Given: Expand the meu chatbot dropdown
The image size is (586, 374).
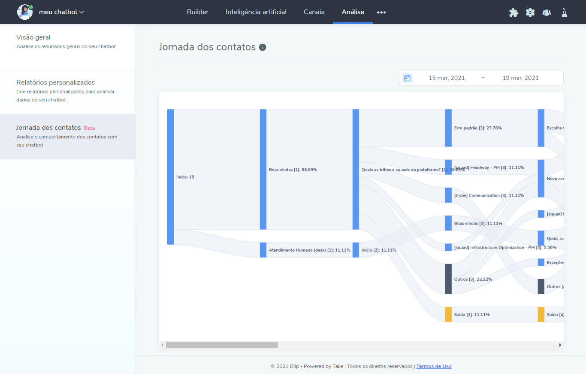Looking at the screenshot, I should point(61,12).
